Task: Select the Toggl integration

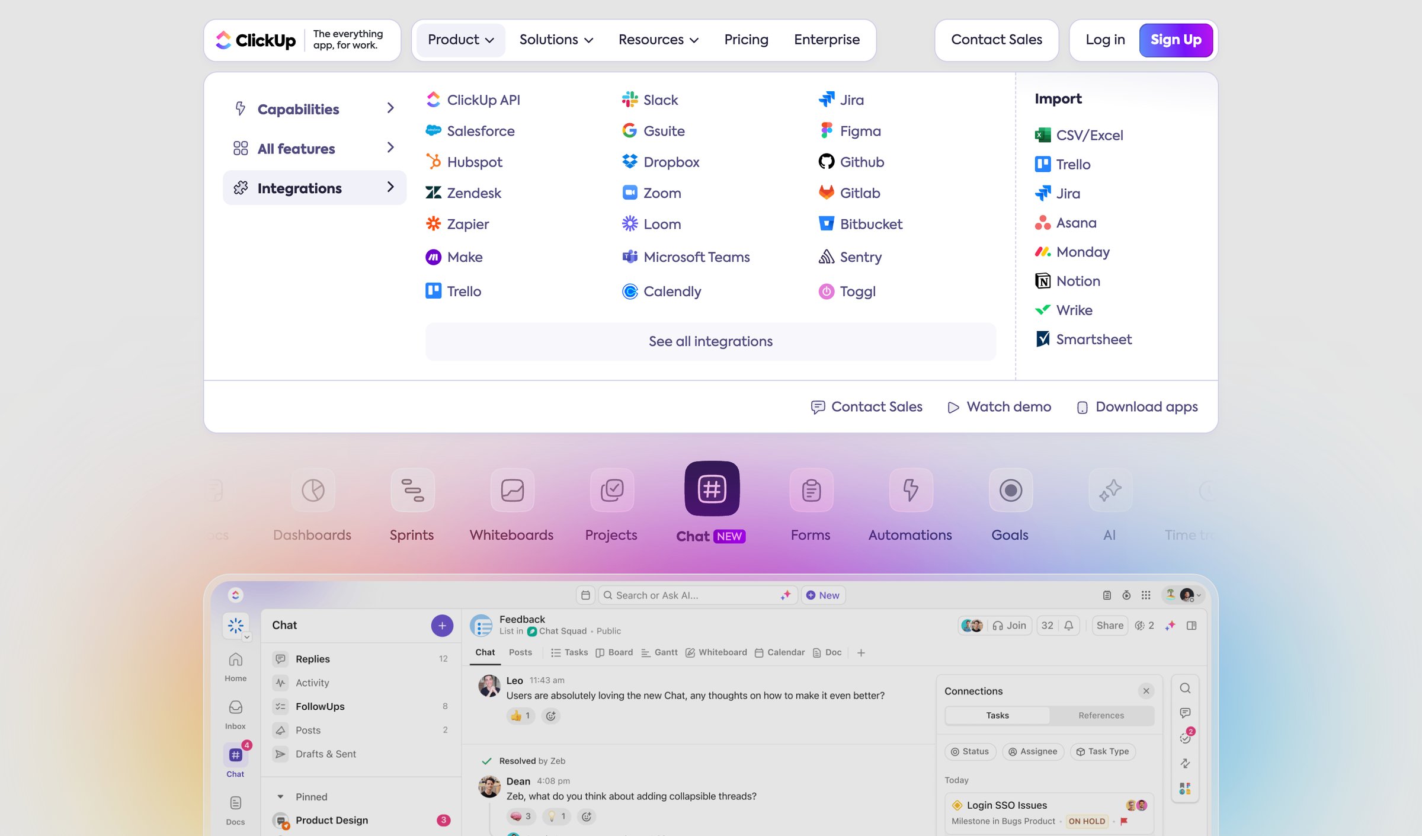Action: [847, 292]
